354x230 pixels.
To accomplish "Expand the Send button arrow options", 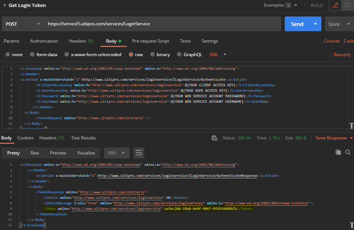I will [x=316, y=24].
